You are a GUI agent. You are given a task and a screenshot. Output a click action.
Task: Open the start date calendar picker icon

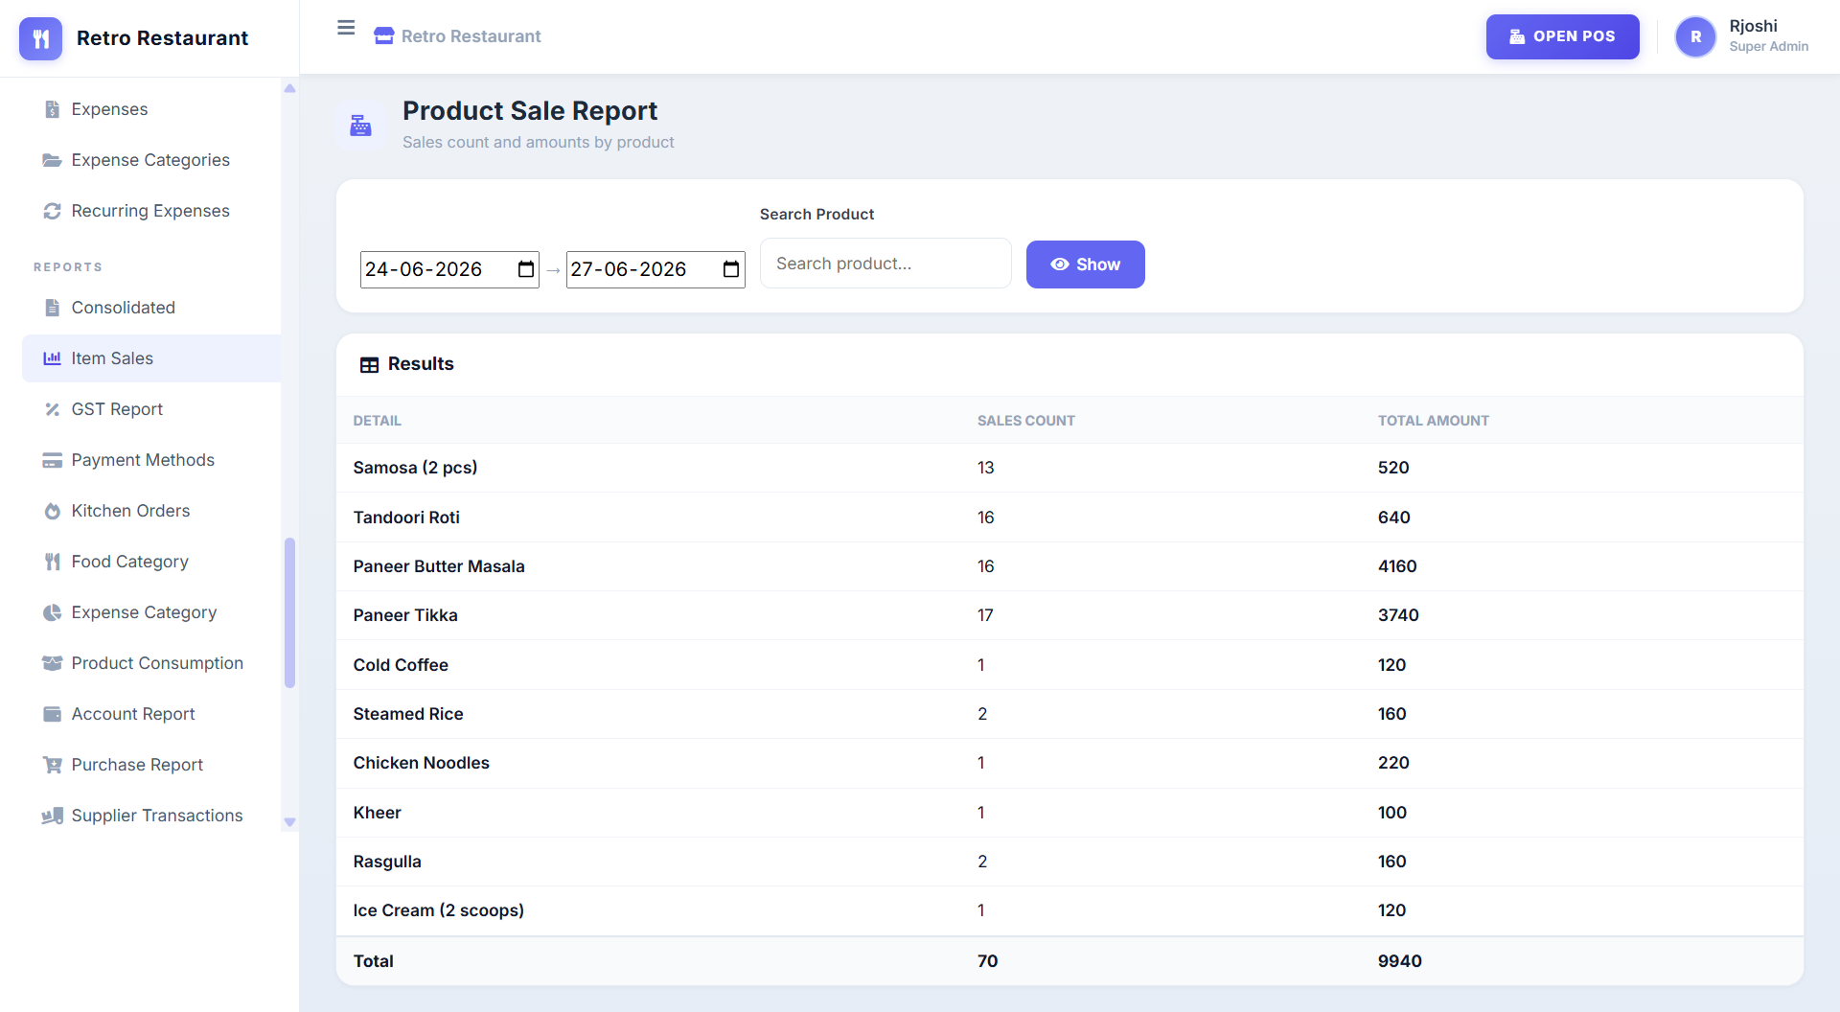(526, 269)
